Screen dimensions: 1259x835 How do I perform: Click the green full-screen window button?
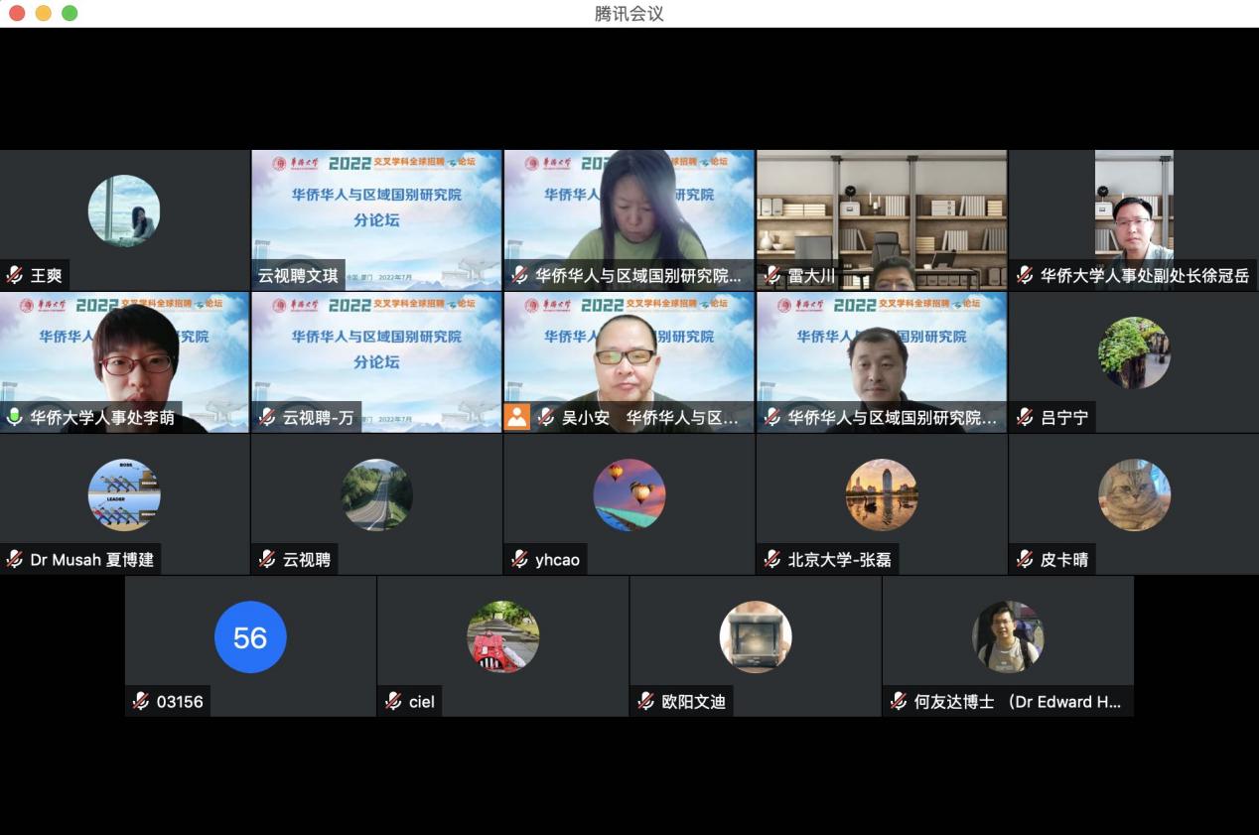[x=70, y=13]
